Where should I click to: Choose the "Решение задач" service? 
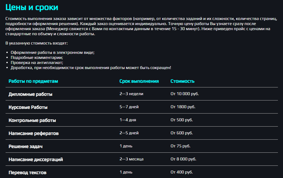[26, 146]
